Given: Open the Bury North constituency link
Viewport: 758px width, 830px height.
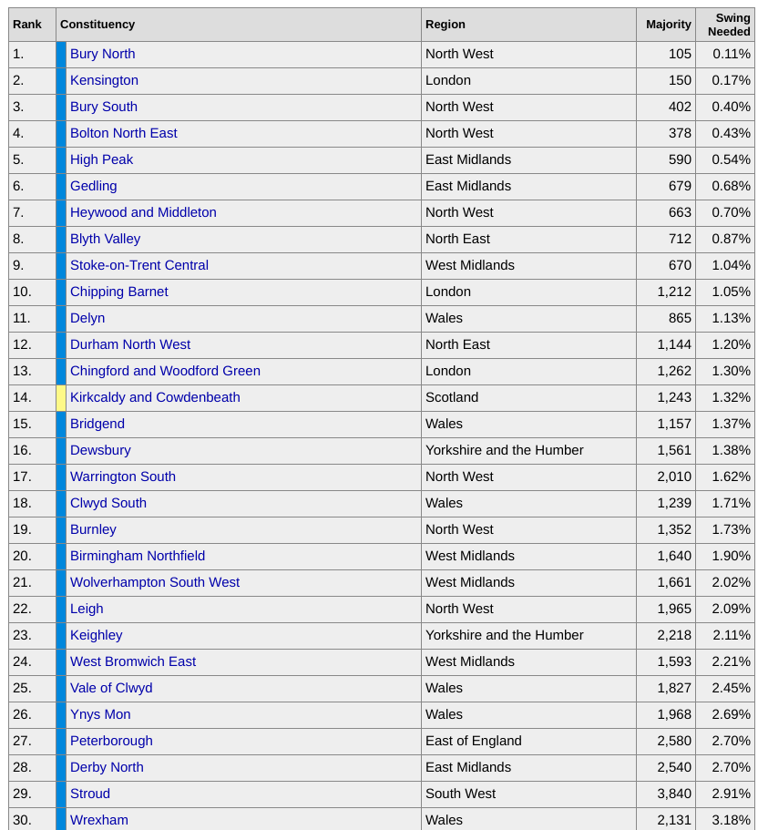Looking at the screenshot, I should click(103, 54).
